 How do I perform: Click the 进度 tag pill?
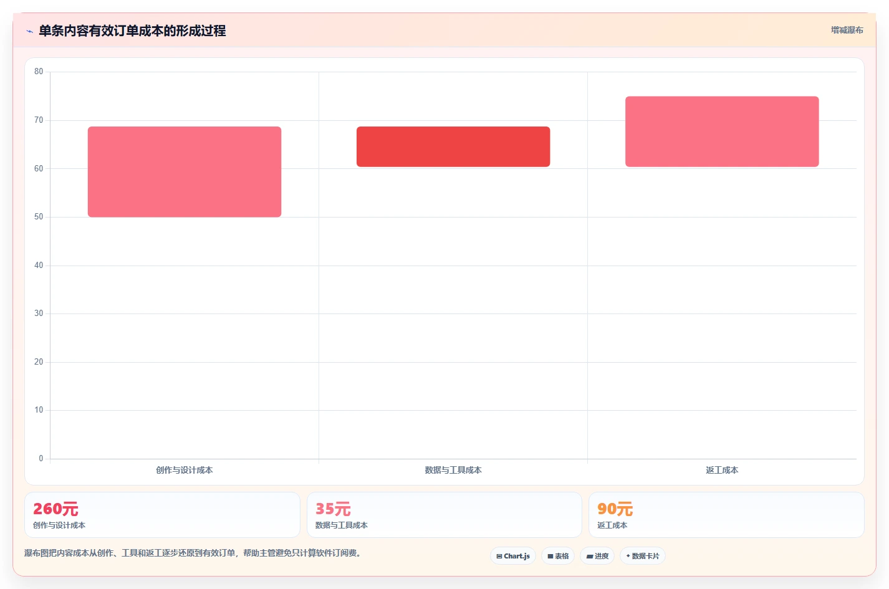tap(597, 556)
